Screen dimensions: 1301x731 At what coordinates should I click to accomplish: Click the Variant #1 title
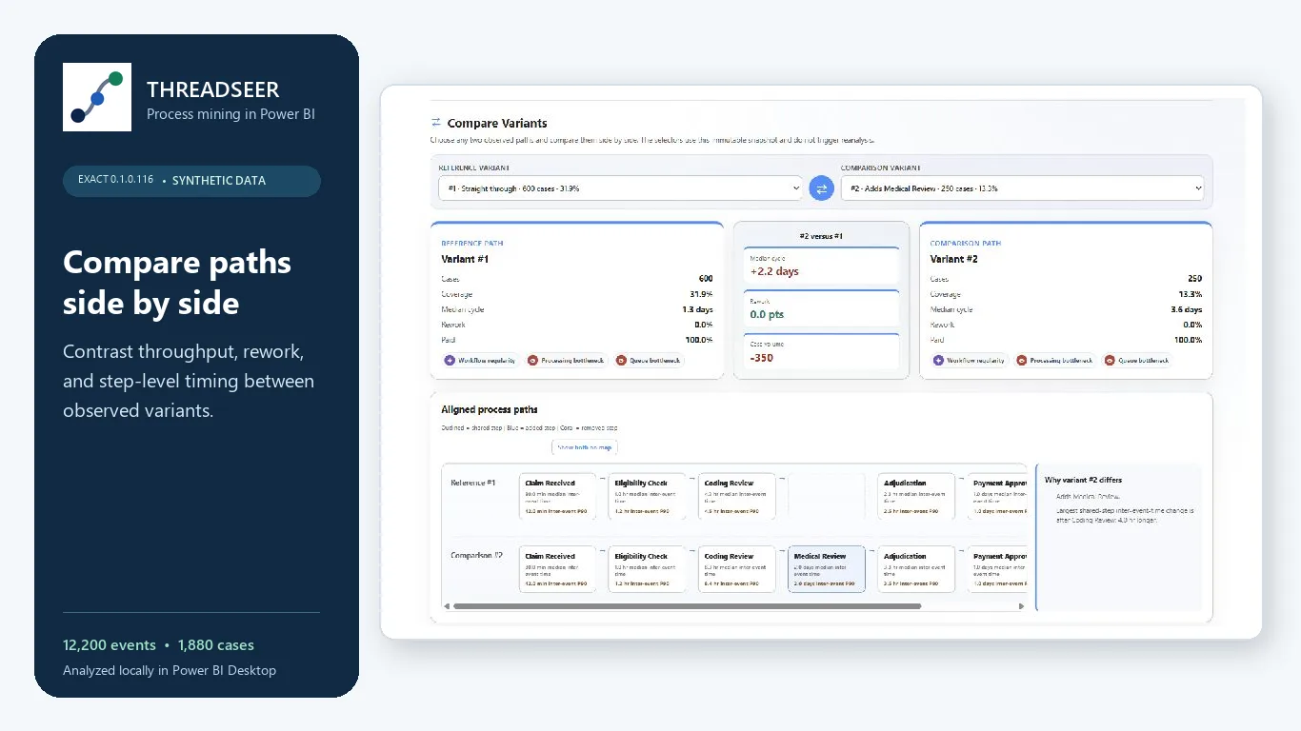(465, 259)
